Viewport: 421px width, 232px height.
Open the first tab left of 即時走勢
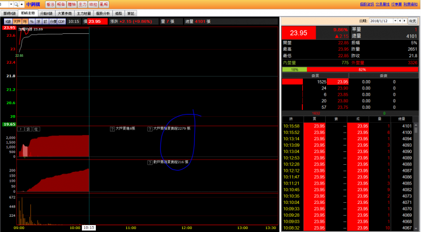pos(10,13)
